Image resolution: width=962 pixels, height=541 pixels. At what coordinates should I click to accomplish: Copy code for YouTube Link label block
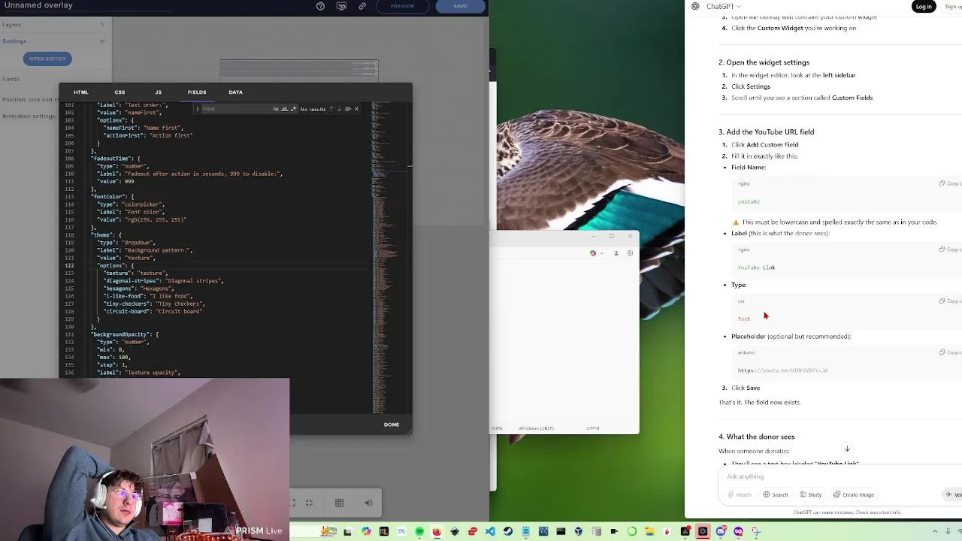(950, 249)
